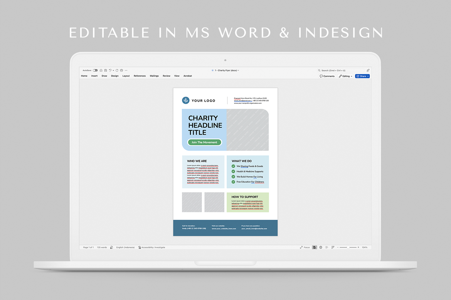451x300 pixels.
Task: Open the more options ellipsis in toolbar
Action: (126, 70)
